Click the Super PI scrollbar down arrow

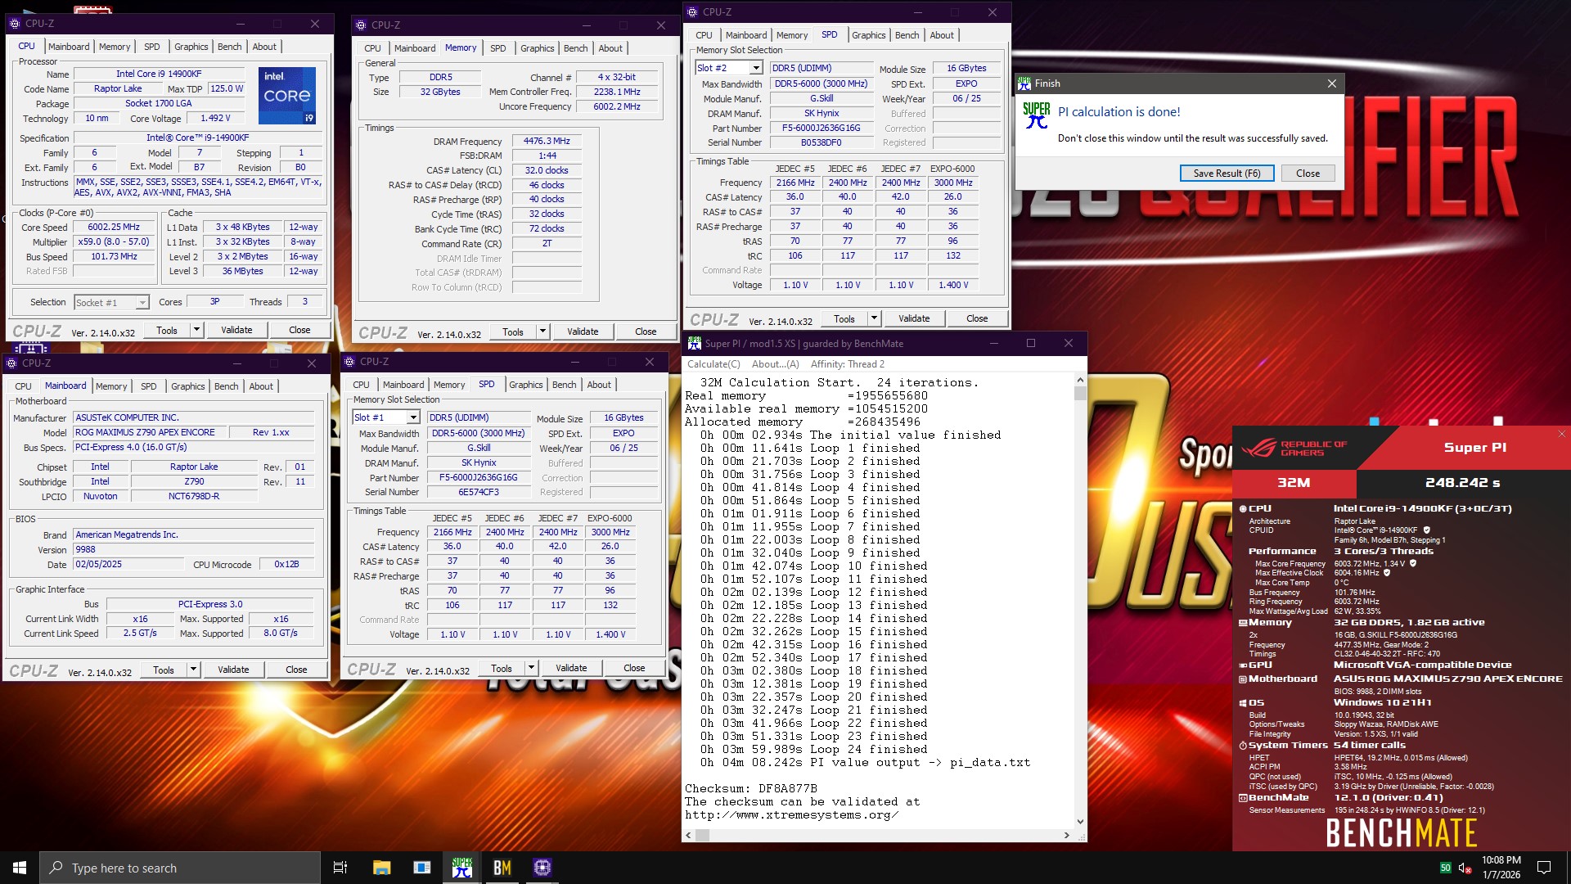click(x=1080, y=822)
